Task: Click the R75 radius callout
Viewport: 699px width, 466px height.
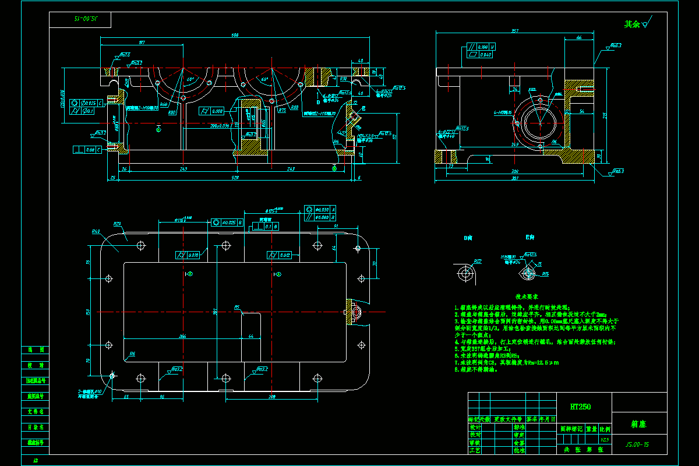Action: (283, 109)
